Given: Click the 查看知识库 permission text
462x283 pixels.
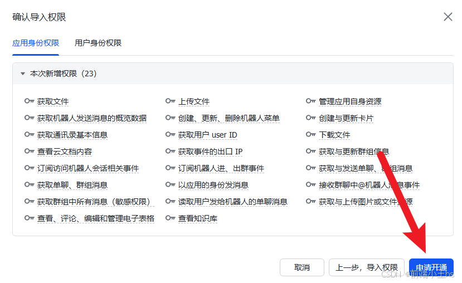Looking at the screenshot, I should tap(198, 219).
